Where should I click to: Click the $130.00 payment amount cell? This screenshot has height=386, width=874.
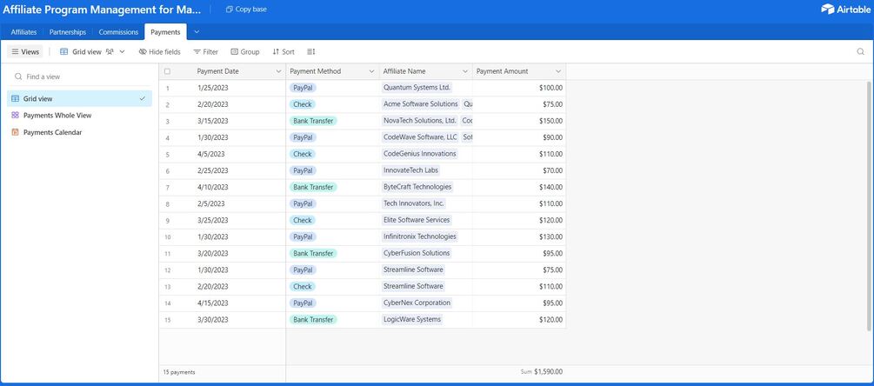(550, 236)
